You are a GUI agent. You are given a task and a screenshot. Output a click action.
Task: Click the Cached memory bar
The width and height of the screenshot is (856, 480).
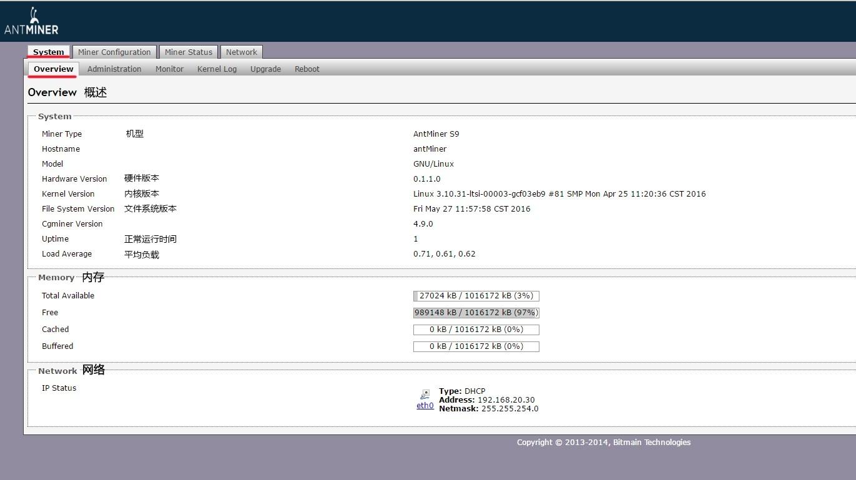click(476, 329)
